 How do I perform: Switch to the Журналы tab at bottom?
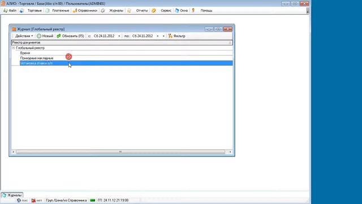tap(12, 195)
